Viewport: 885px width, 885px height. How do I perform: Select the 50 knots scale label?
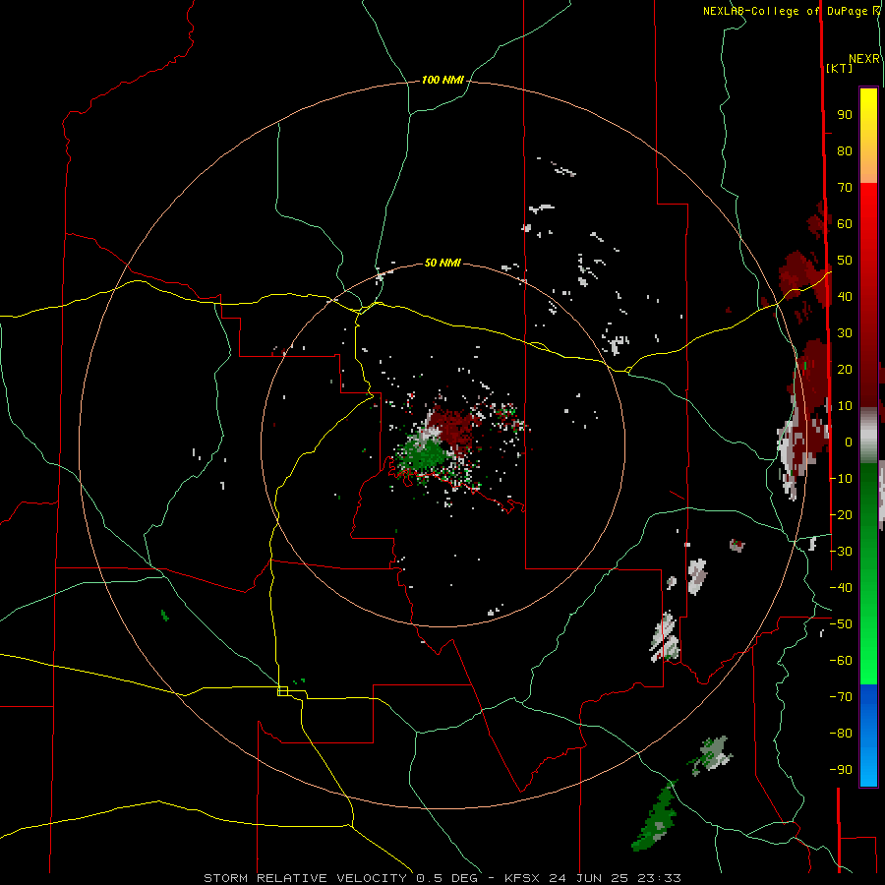845,261
